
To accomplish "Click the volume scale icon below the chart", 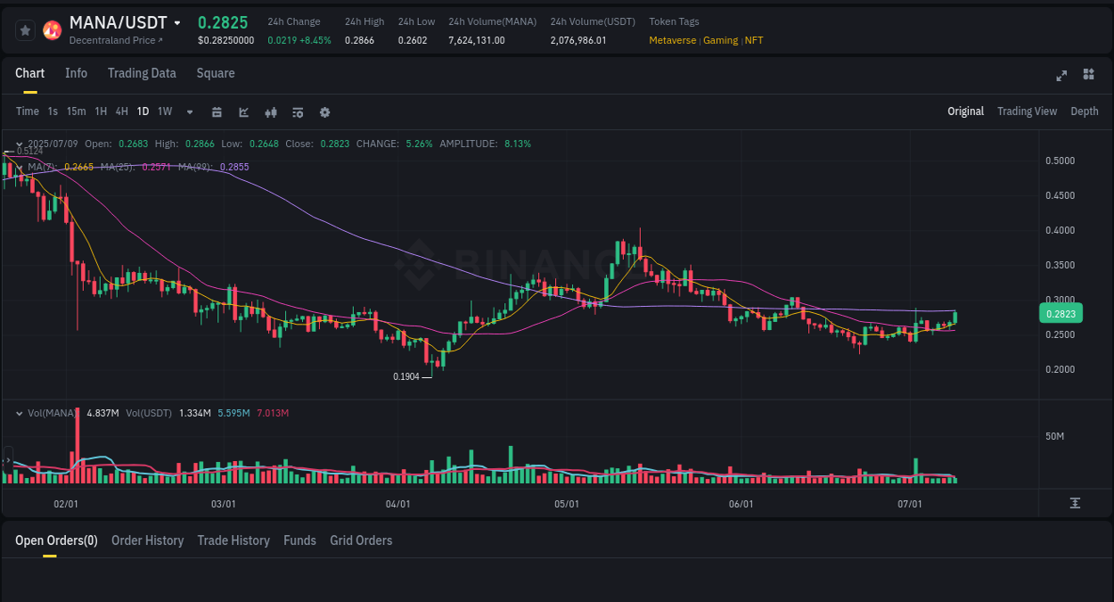I will [x=1076, y=503].
